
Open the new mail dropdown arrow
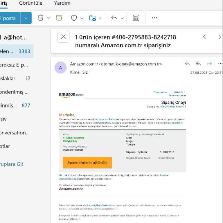(x=26, y=18)
